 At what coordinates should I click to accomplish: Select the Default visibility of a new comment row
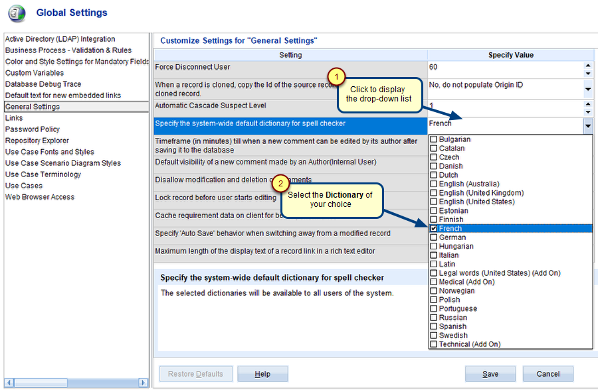[290, 164]
